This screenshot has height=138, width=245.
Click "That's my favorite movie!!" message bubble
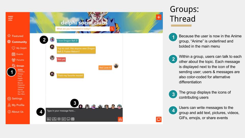70,76
